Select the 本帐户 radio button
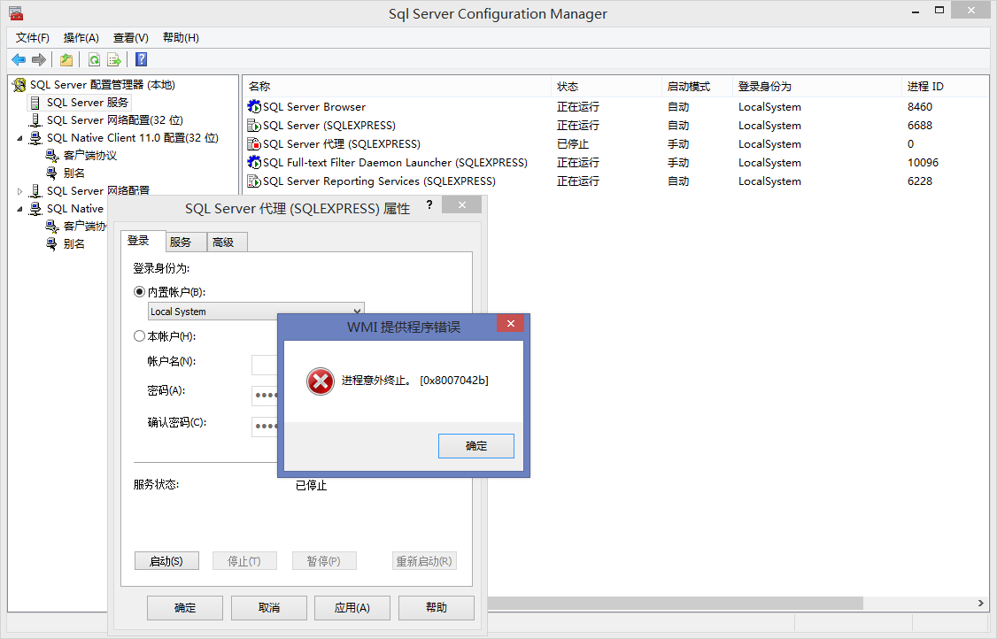This screenshot has width=997, height=639. point(139,335)
